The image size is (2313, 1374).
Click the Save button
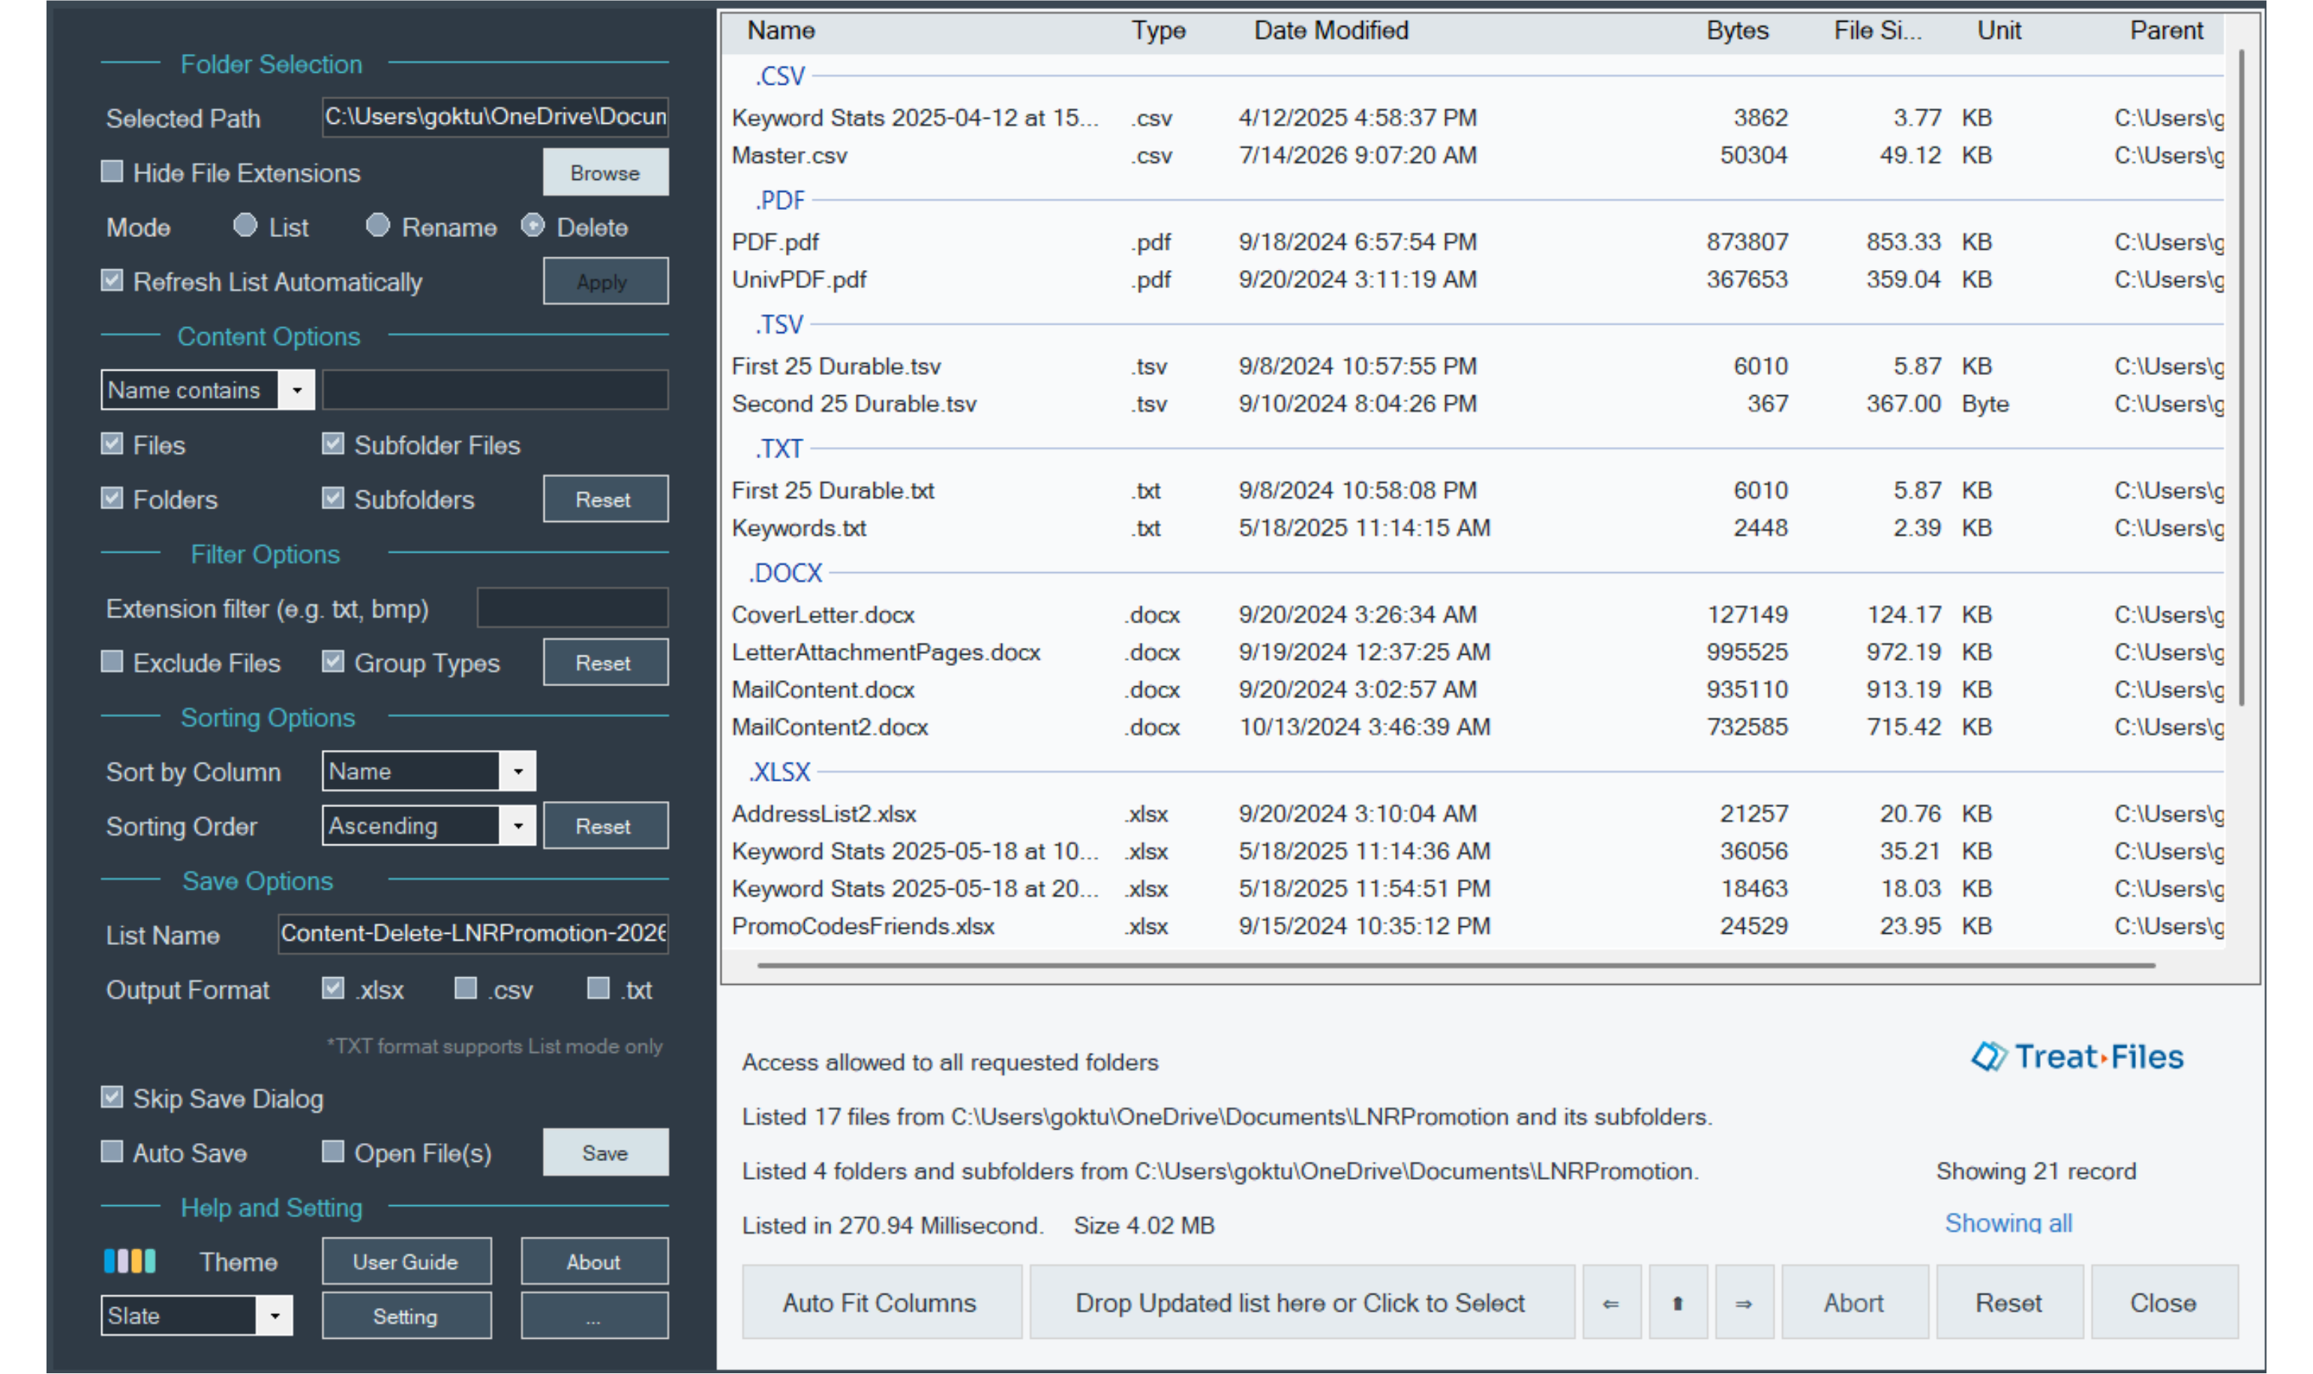[x=605, y=1153]
